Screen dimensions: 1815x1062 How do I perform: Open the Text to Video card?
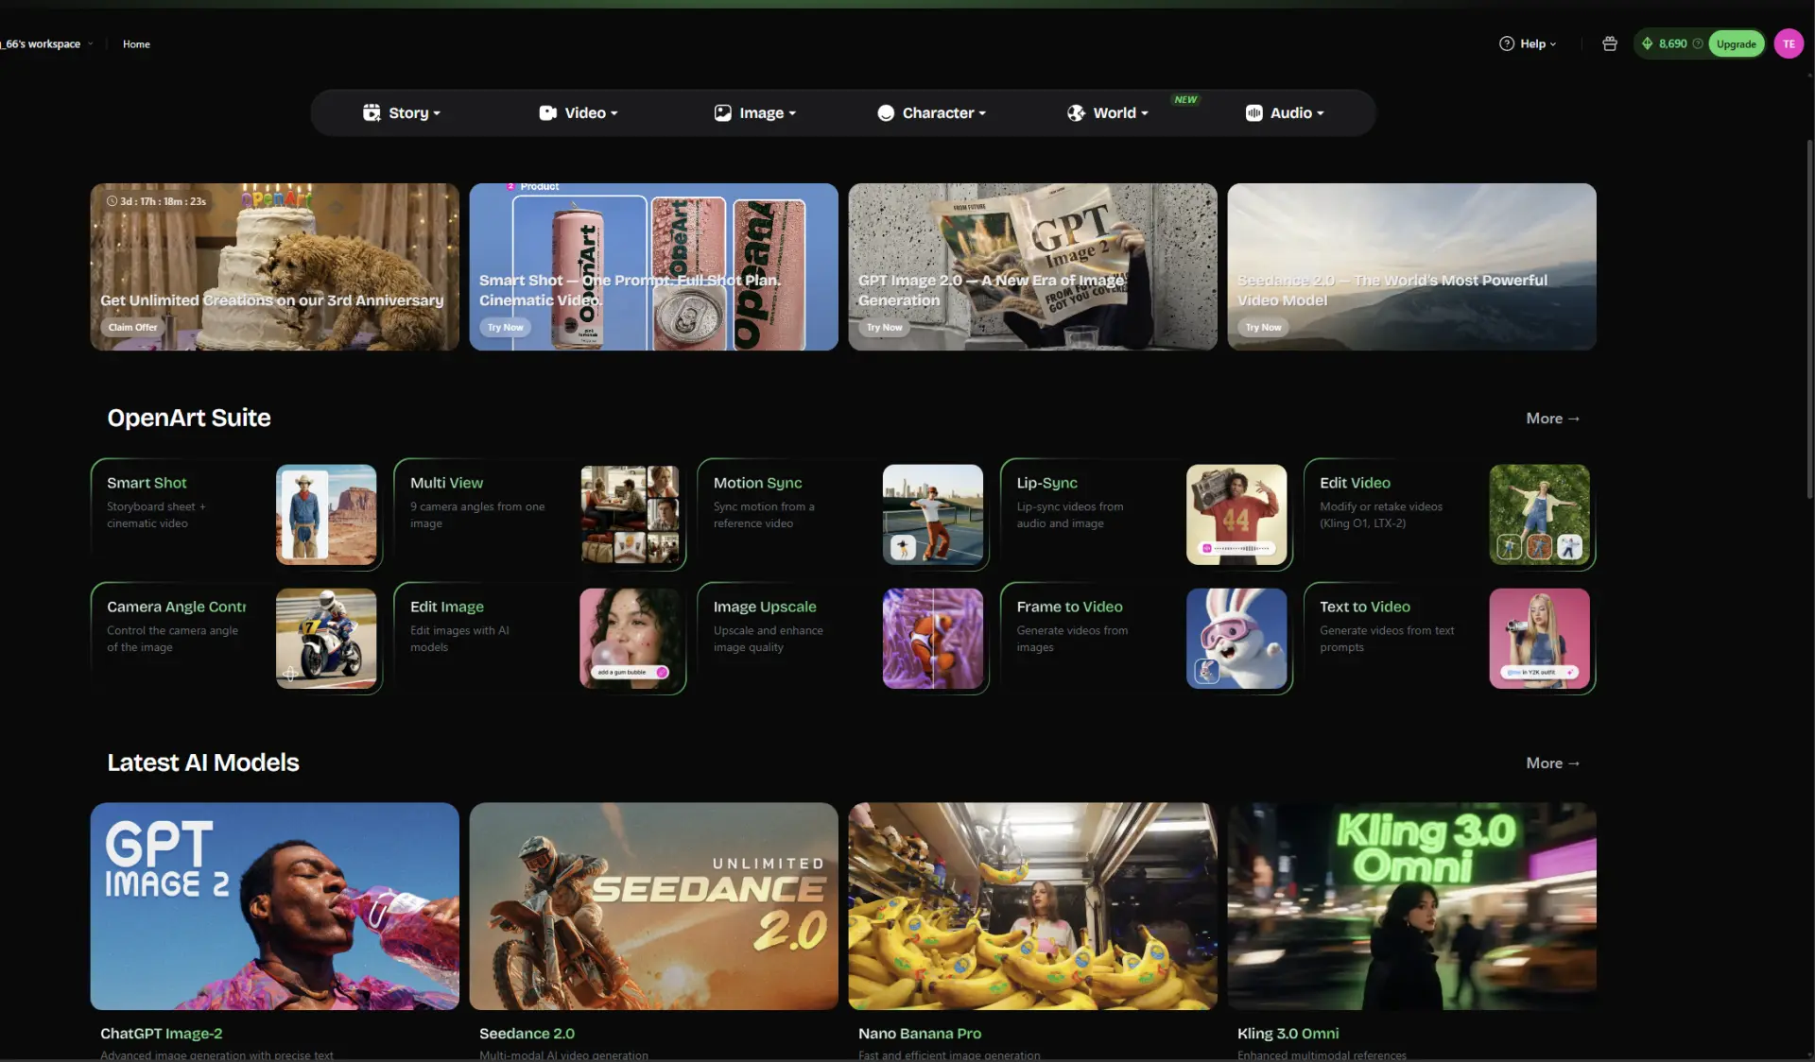(x=1450, y=638)
